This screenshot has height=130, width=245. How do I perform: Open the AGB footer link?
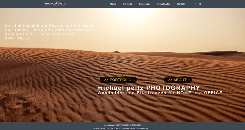pyautogui.click(x=103, y=129)
